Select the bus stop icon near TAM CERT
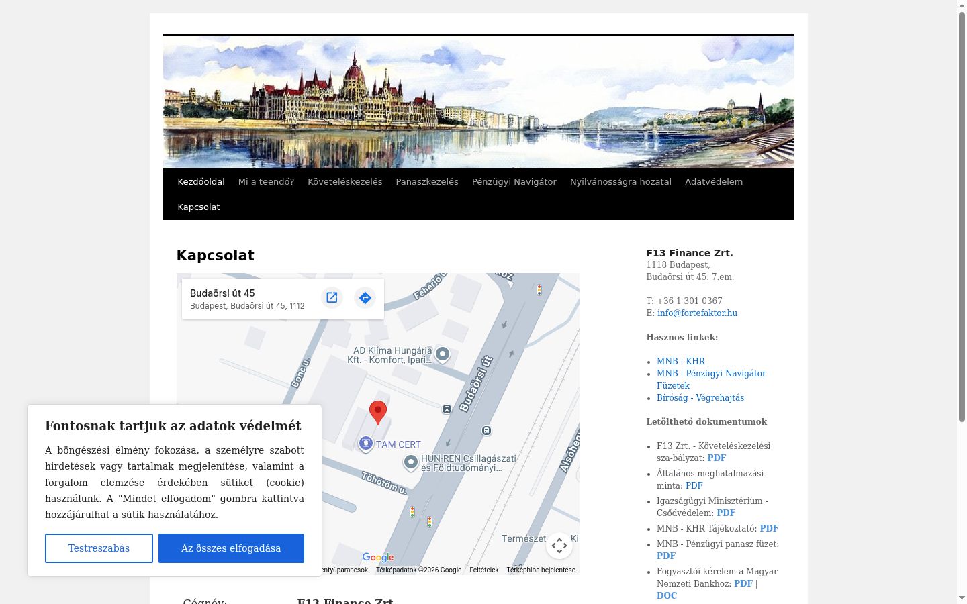This screenshot has width=967, height=604. pos(447,409)
